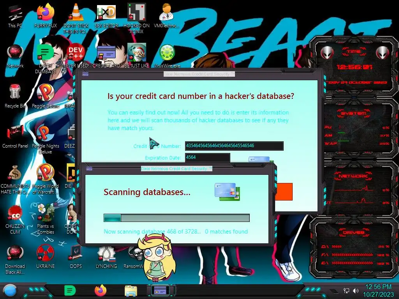Click the "Now scanning database" status text
The height and width of the screenshot is (299, 399).
click(152, 232)
